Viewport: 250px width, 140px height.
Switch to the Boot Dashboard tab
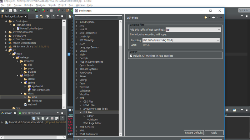tap(29, 113)
